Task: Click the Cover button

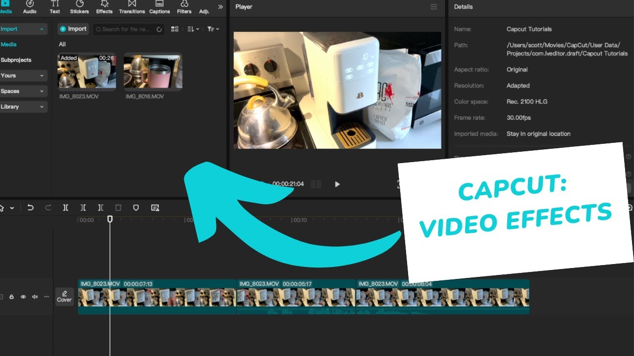Action: click(x=64, y=297)
